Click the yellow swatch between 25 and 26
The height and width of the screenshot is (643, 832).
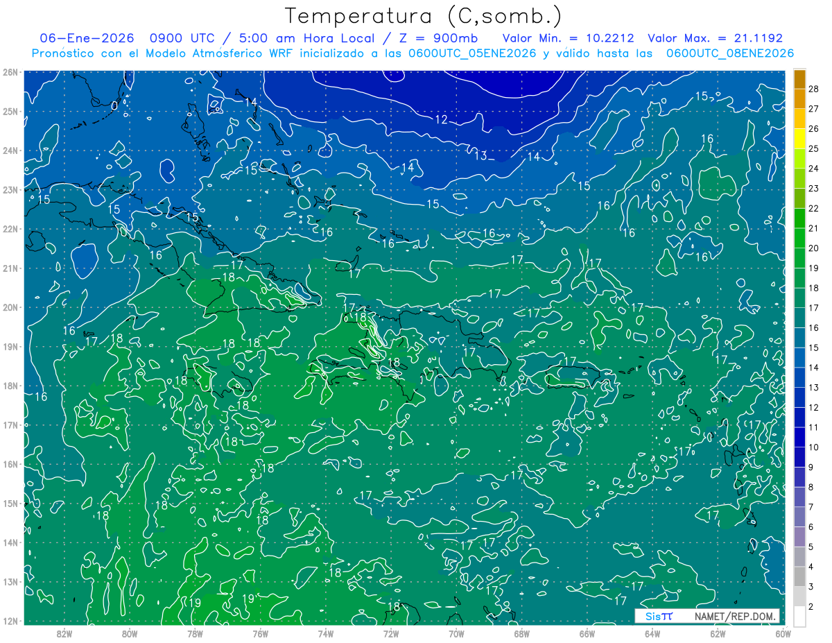click(x=799, y=139)
